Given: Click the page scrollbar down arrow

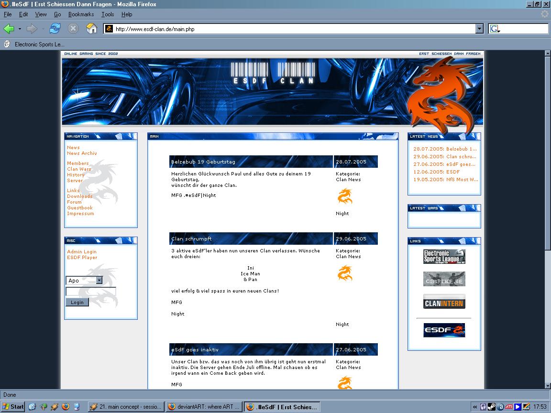Looking at the screenshot, I should coord(548,386).
